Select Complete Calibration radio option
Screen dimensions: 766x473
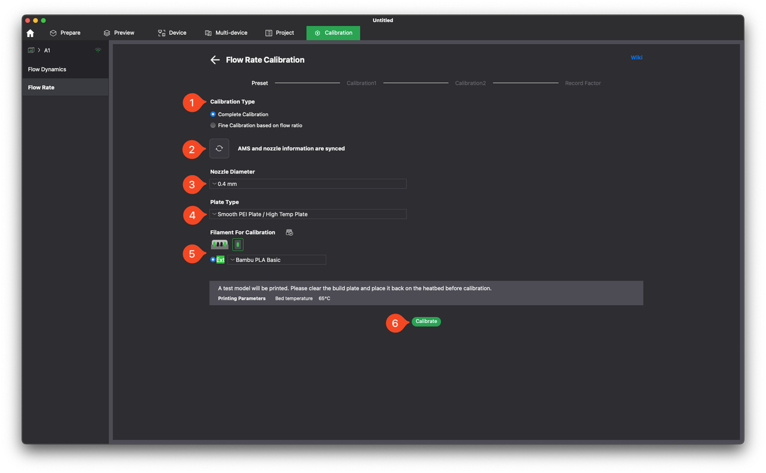point(214,114)
